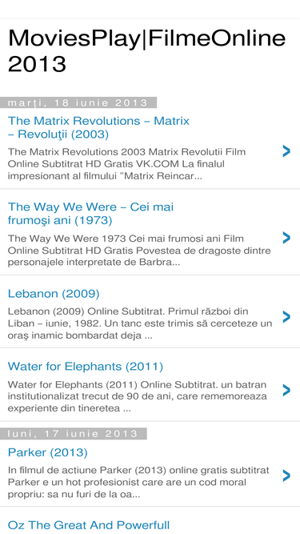
Task: Click the luni, 17 iunie 2013 date header
Action: coord(73,434)
